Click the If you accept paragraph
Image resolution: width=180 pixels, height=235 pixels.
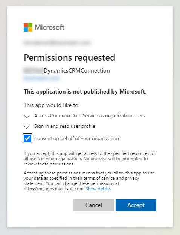(90, 159)
